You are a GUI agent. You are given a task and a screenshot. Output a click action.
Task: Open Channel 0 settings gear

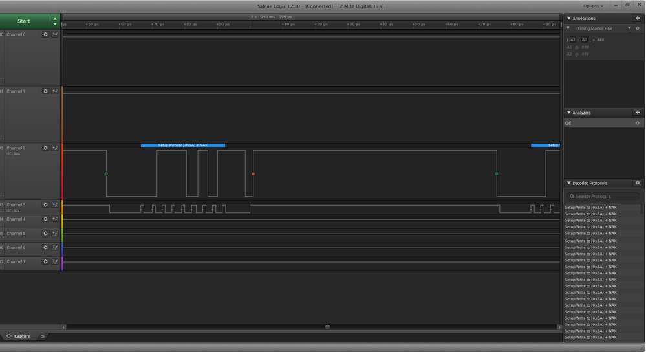[x=45, y=35]
